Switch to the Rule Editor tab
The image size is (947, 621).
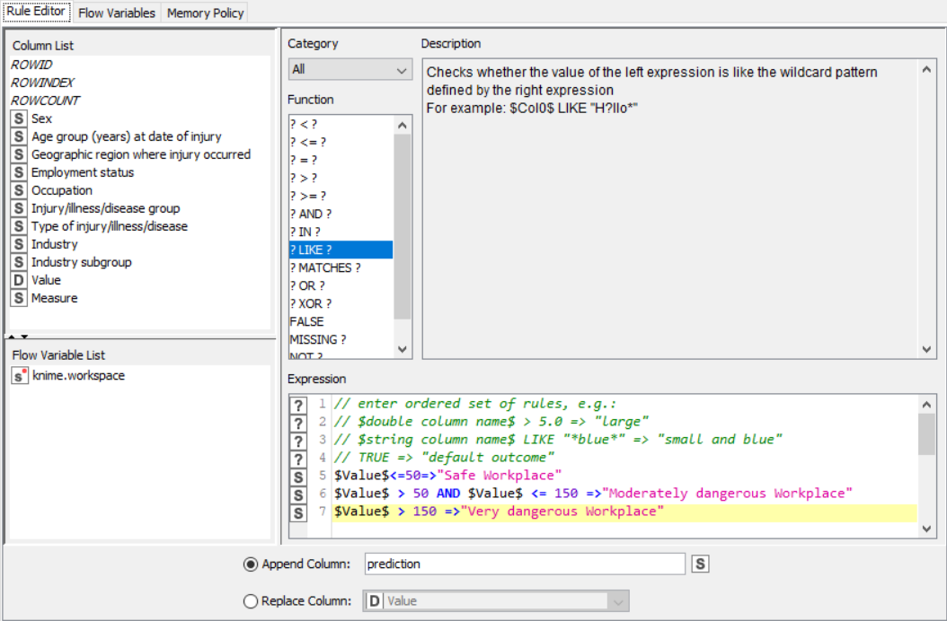(36, 12)
